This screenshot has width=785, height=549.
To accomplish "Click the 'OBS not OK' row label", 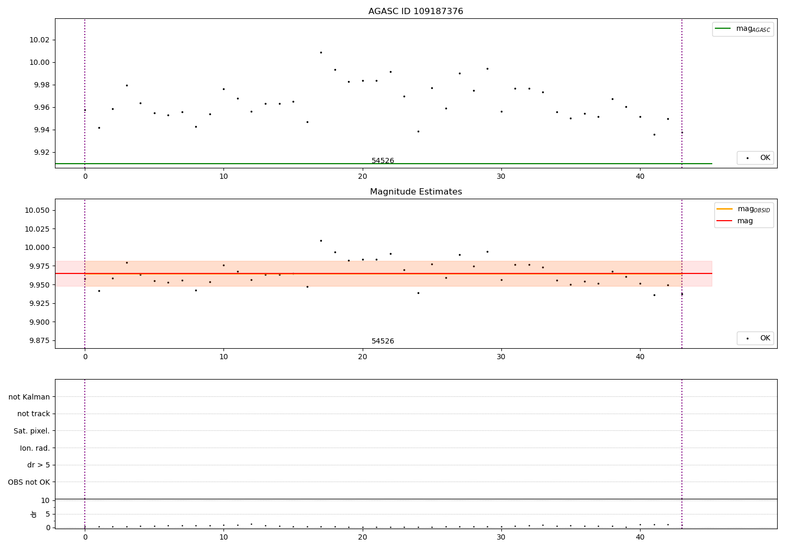I will (x=29, y=482).
